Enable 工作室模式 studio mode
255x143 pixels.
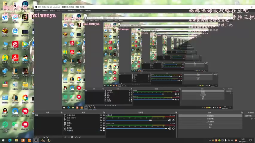coord(210,122)
